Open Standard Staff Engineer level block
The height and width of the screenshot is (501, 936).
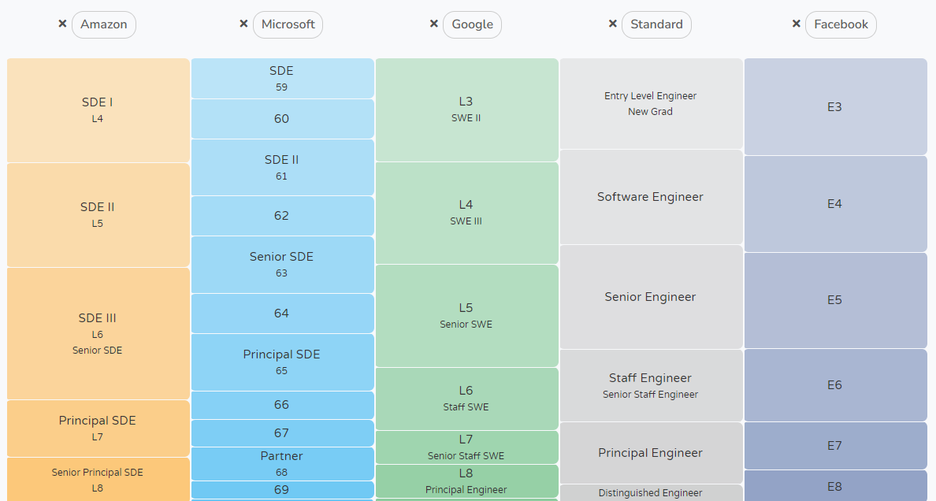pos(651,385)
